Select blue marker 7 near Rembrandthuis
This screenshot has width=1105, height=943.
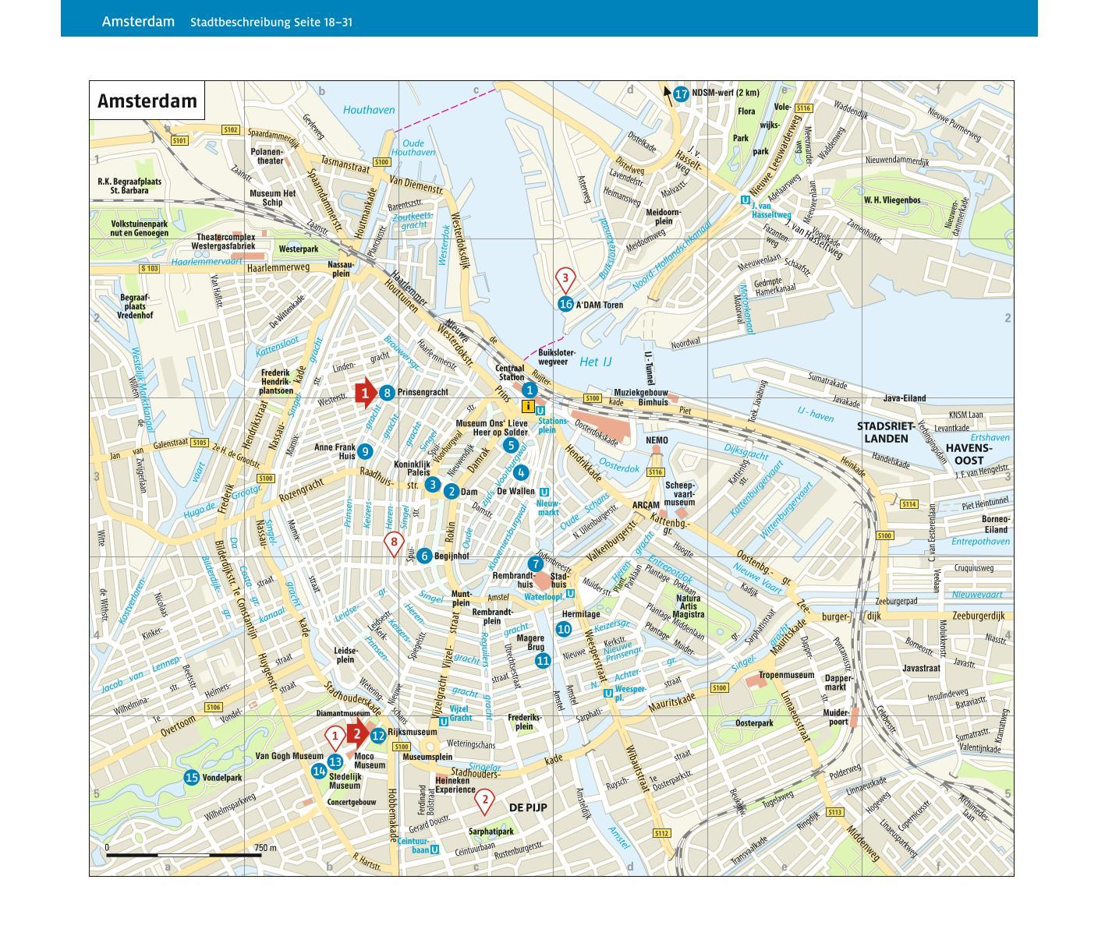(535, 563)
